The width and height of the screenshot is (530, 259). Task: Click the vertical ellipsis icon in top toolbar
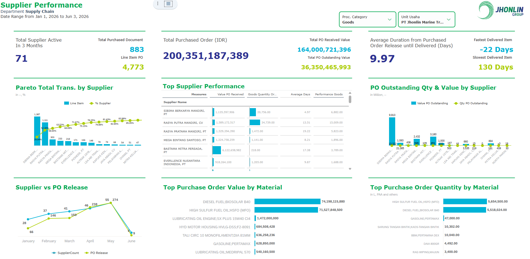tap(158, 4)
